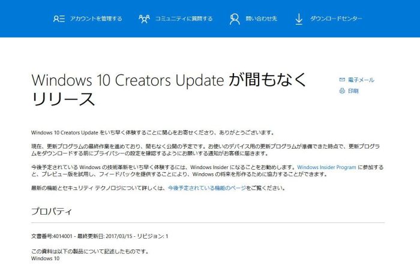This screenshot has height=271, width=420.
Task: Click the download arrow icon
Action: click(x=299, y=19)
